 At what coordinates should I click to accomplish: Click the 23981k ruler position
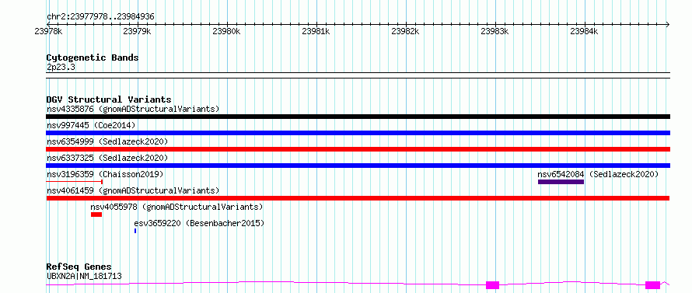316,31
